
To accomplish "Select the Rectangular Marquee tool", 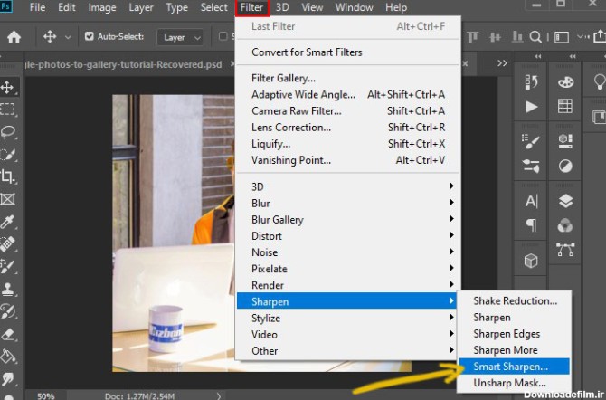I will point(8,109).
